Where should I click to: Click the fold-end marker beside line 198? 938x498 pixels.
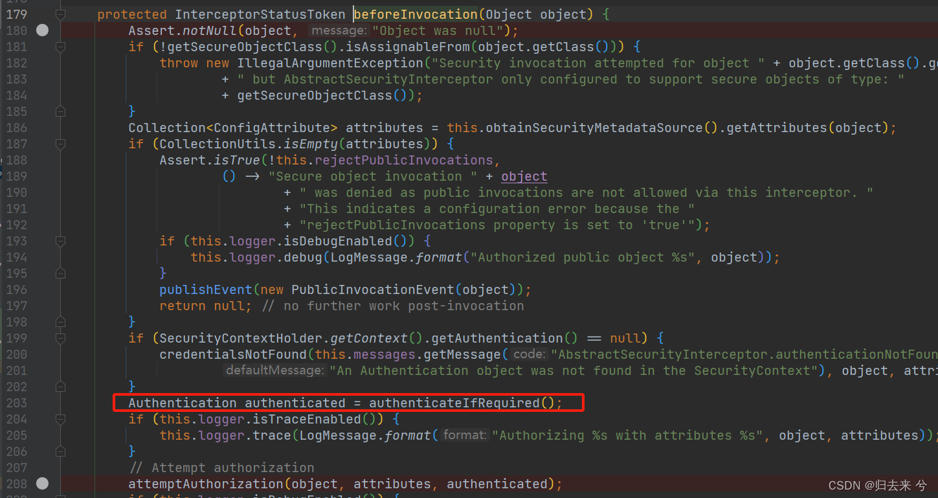pos(60,322)
